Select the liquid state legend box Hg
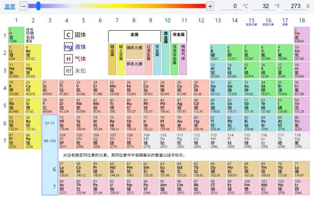Image resolution: width=314 pixels, height=199 pixels. (68, 47)
